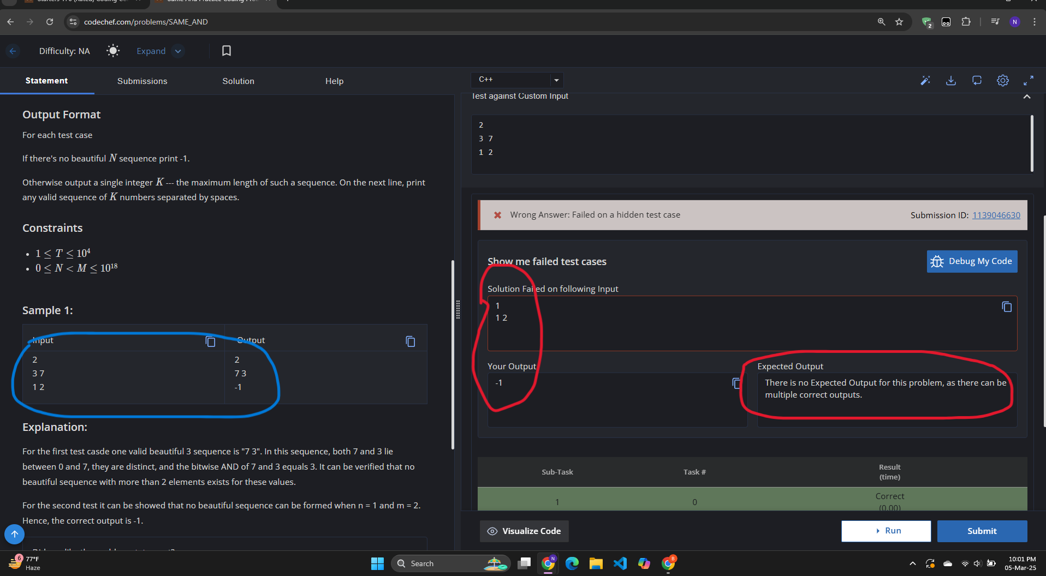This screenshot has height=576, width=1046.
Task: Click the taskbar Search box
Action: point(450,563)
